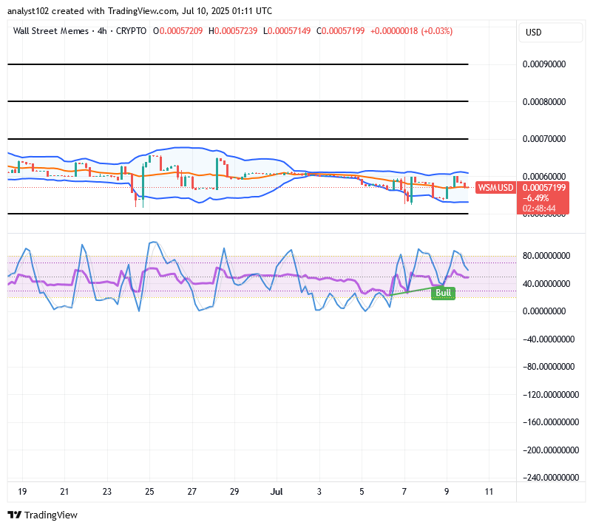Click date label 21 on time axis

(x=64, y=492)
